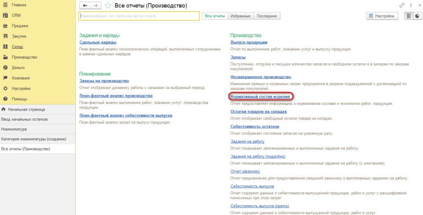Focus the report search field
This screenshot has width=423, height=215.
click(139, 16)
